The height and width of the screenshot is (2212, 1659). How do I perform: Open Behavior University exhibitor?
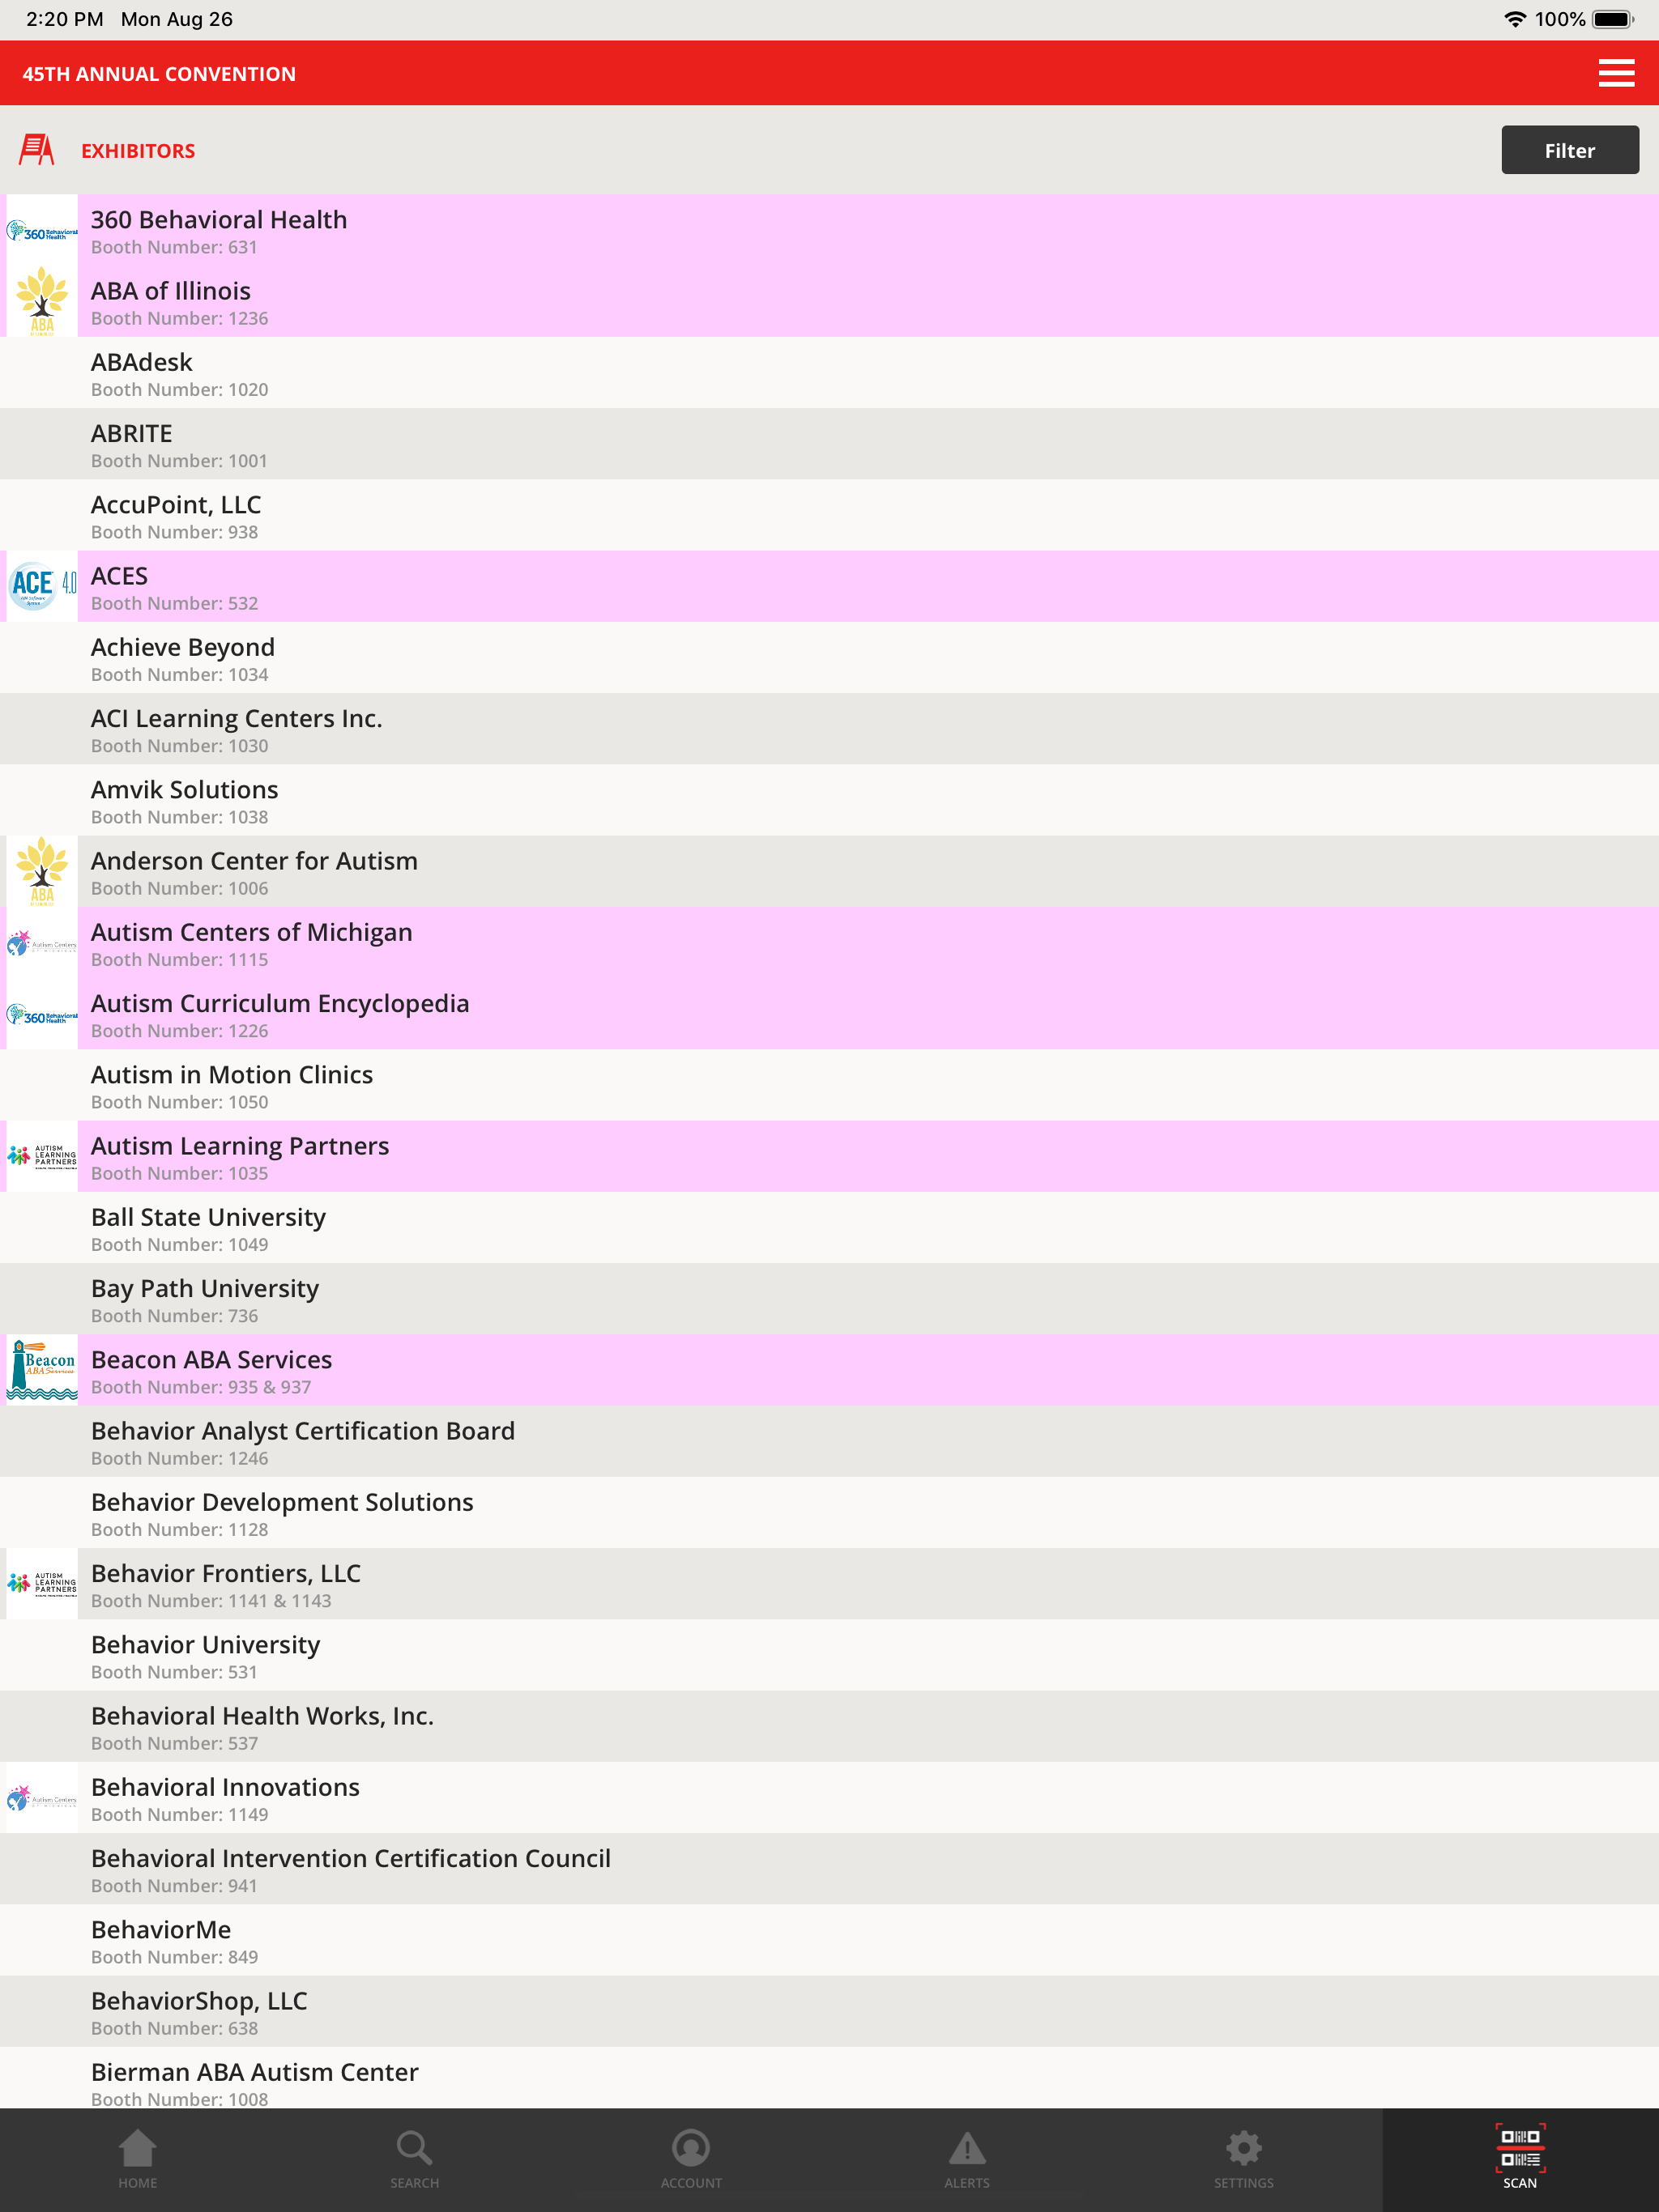coord(829,1655)
